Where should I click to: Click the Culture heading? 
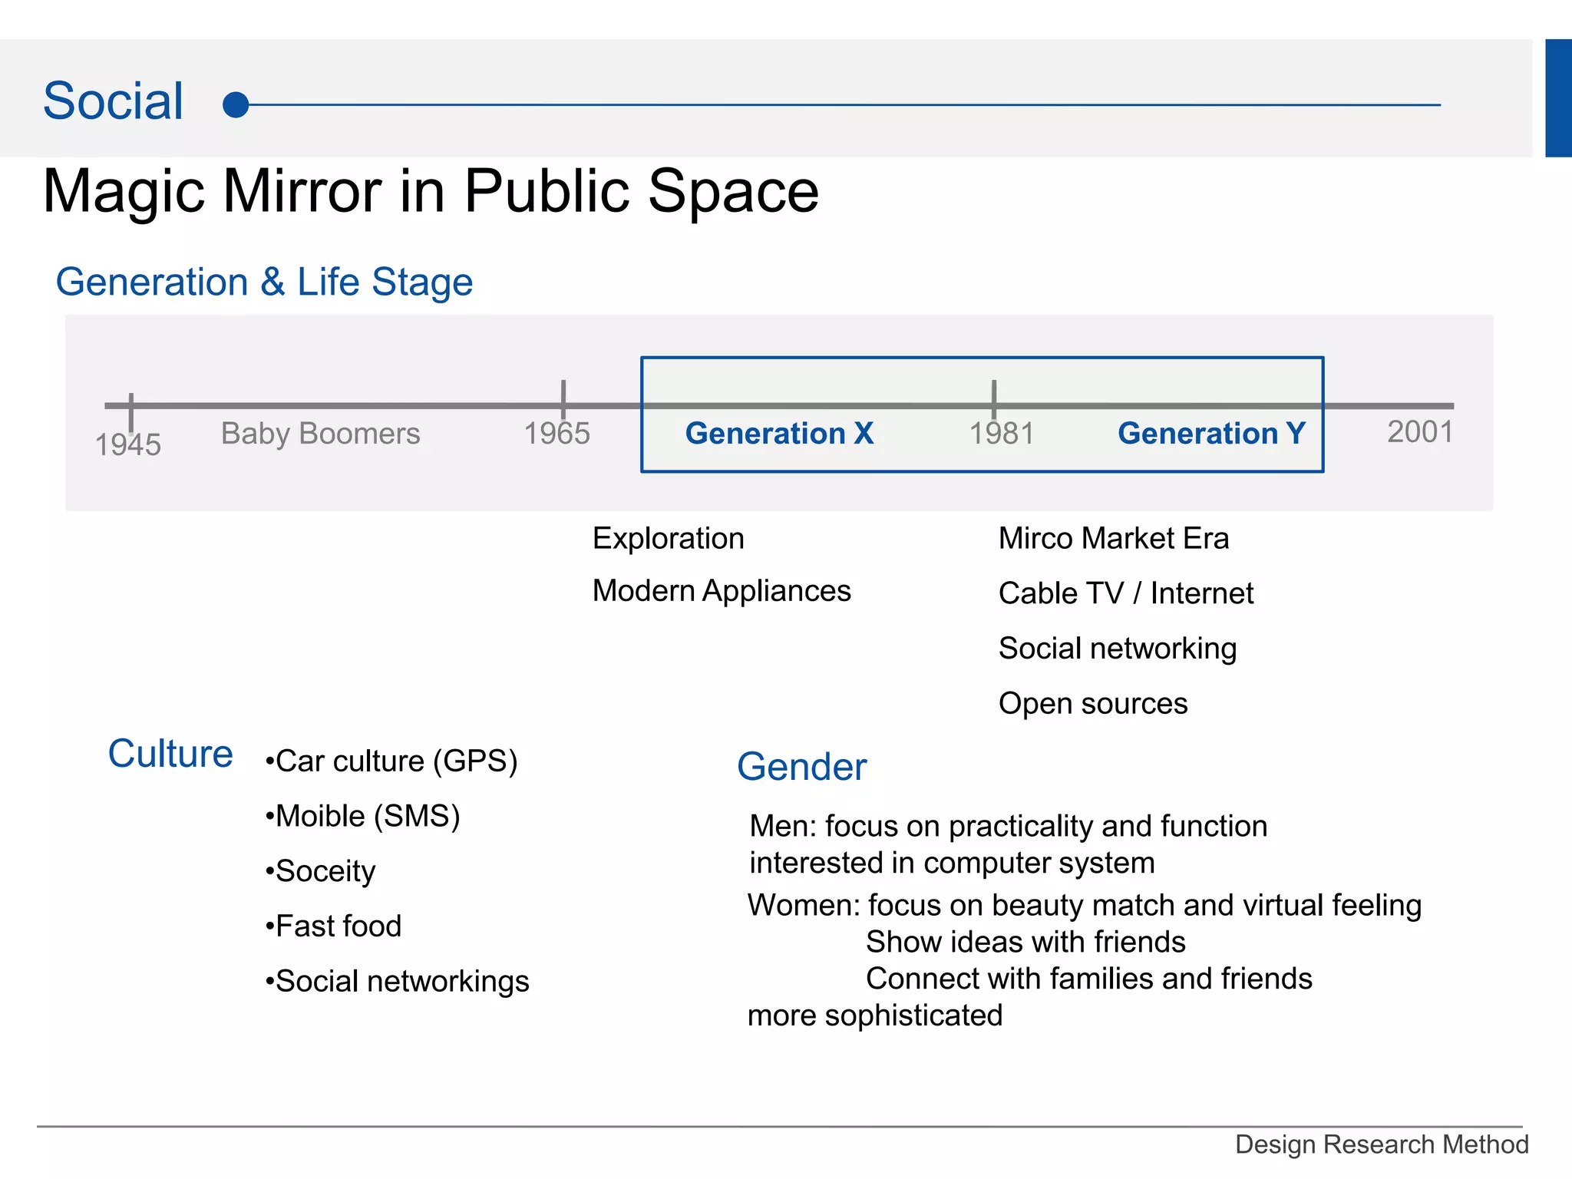[170, 754]
